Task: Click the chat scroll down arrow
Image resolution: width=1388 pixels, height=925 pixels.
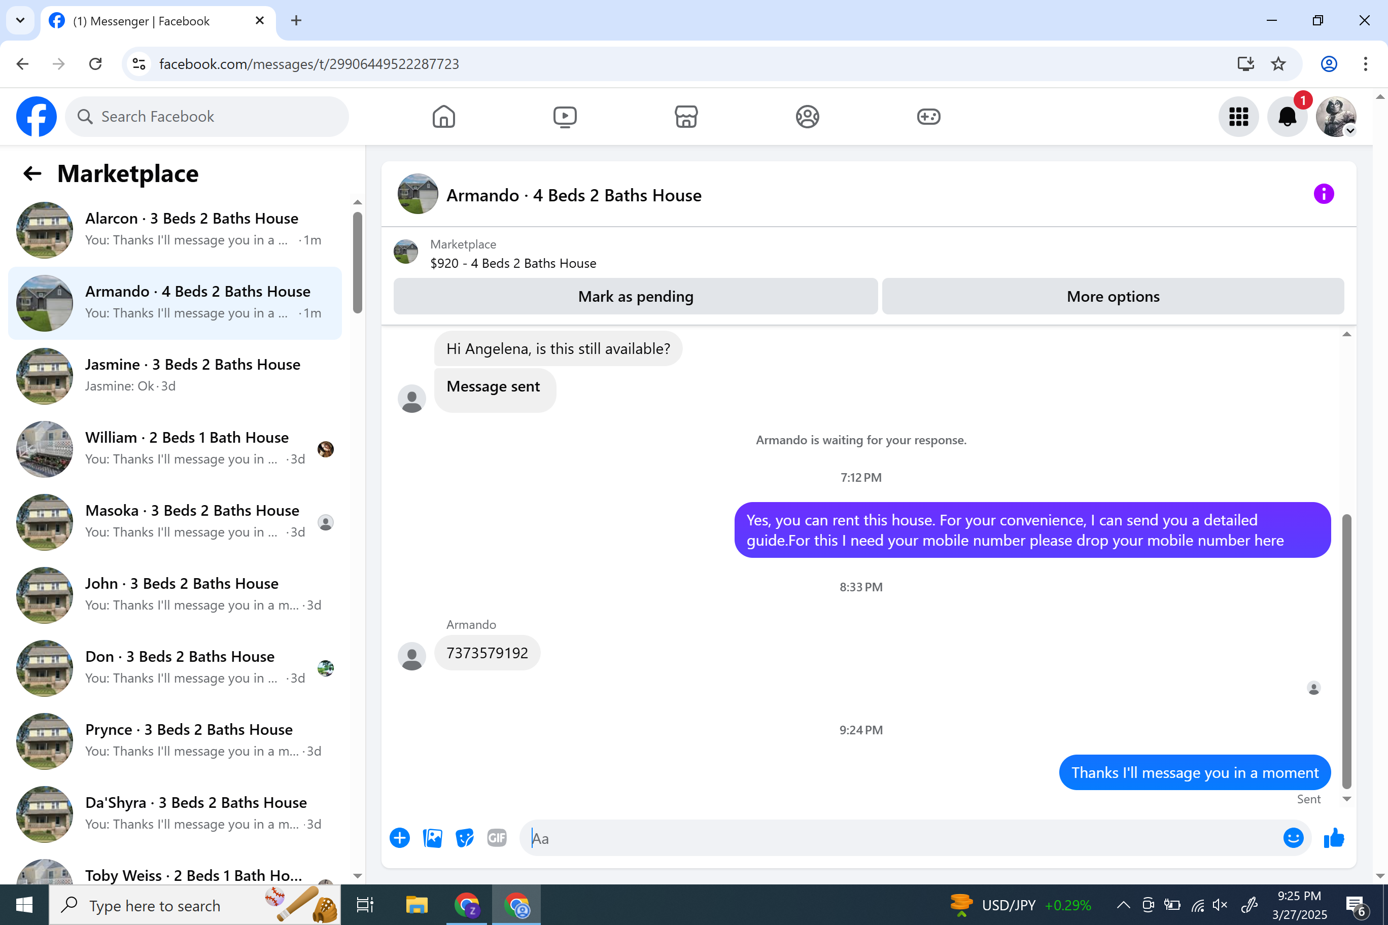Action: point(1346,799)
